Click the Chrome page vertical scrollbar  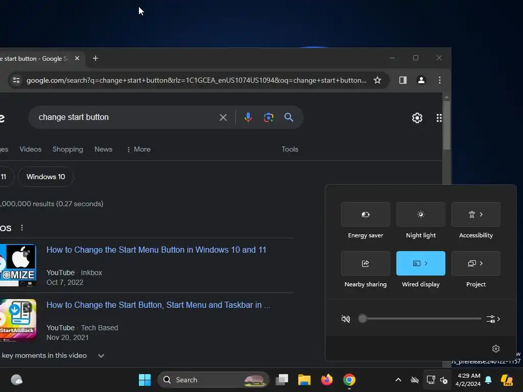coord(446,125)
